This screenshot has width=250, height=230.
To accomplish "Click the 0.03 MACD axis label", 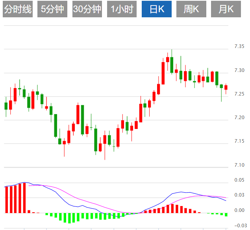I will 239,195.
